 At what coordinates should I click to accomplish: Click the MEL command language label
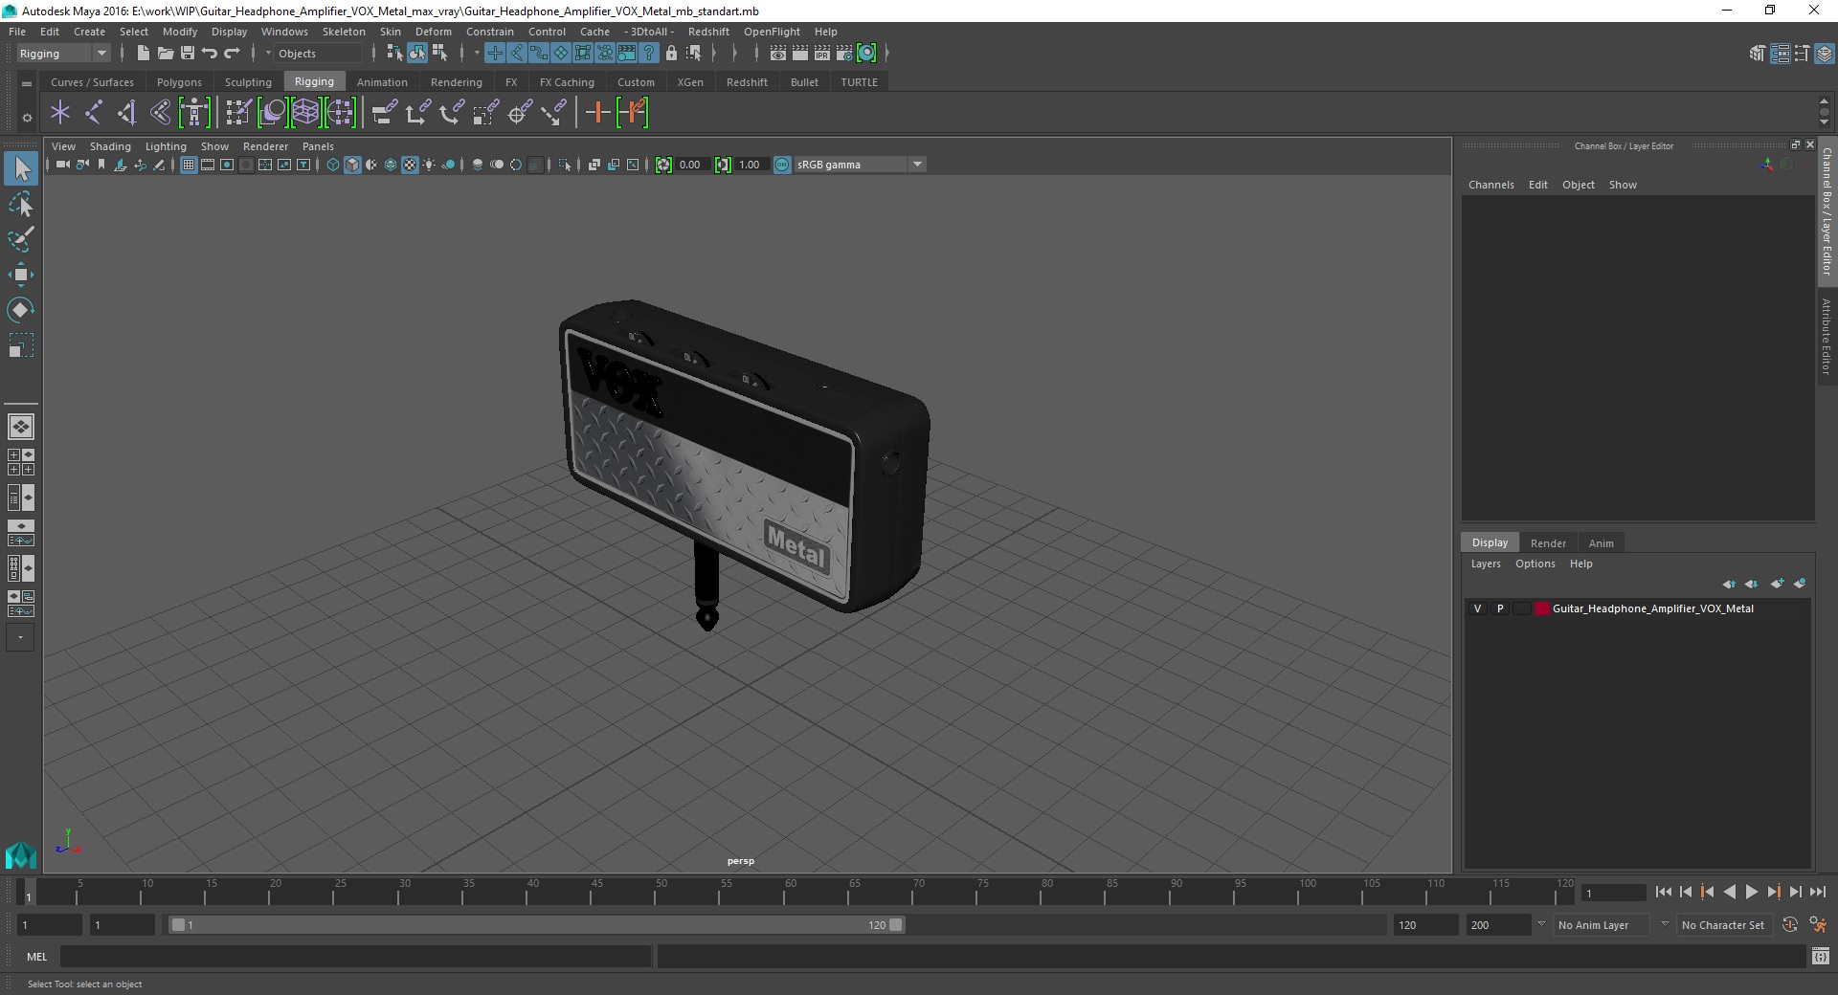36,957
